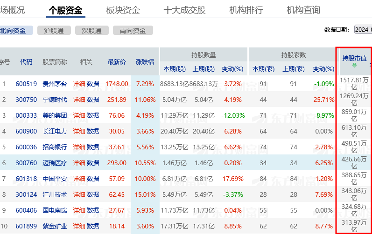372x234 pixels.
Task: Open the 招商银行 stock link
Action: 55,147
